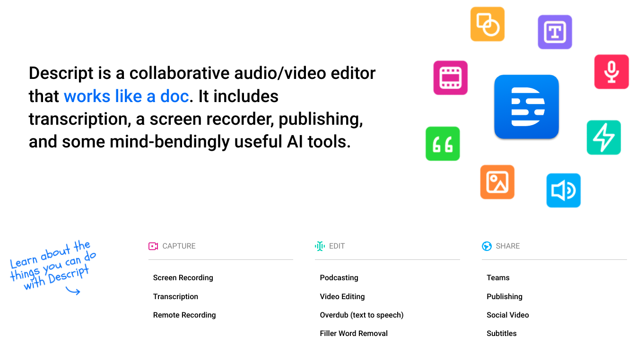Click the CAPTURE section heading
Image resolution: width=636 pixels, height=353 pixels.
(x=179, y=246)
